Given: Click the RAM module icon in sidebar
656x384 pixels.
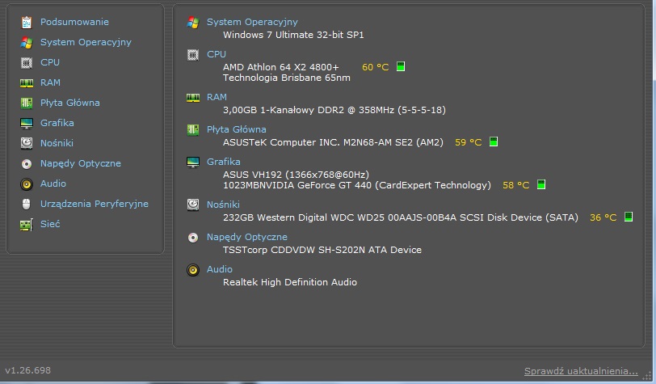Looking at the screenshot, I should (27, 83).
